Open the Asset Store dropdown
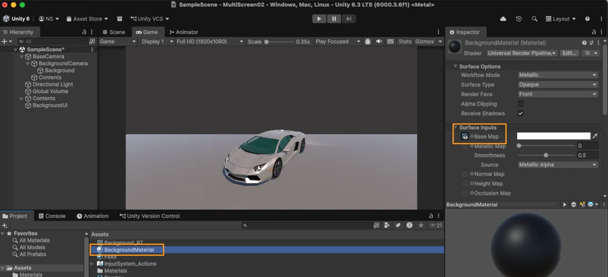 pos(87,19)
